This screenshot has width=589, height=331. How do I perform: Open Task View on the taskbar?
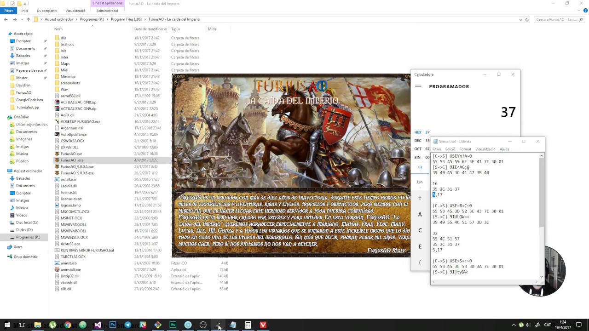click(22, 325)
